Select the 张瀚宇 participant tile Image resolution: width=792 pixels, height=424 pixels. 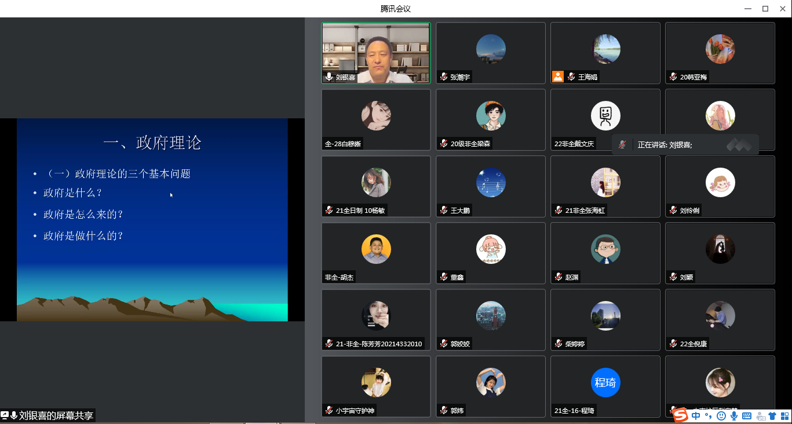(x=490, y=53)
